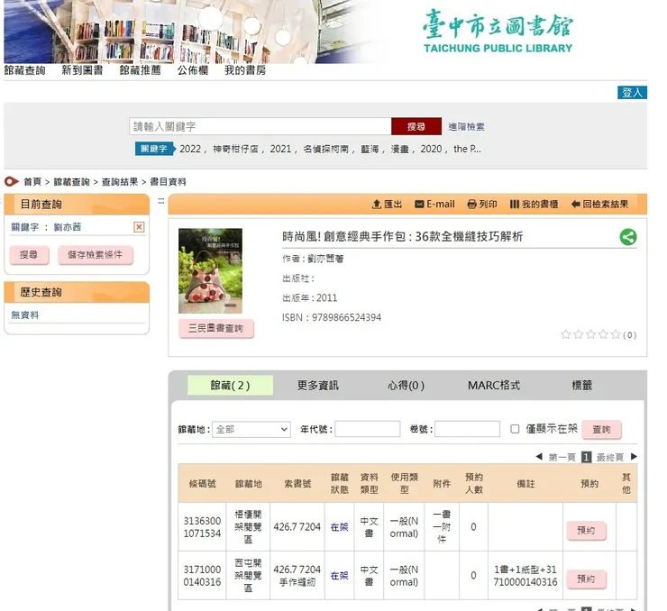This screenshot has height=611, width=667.
Task: Click the first rating star
Action: [565, 334]
